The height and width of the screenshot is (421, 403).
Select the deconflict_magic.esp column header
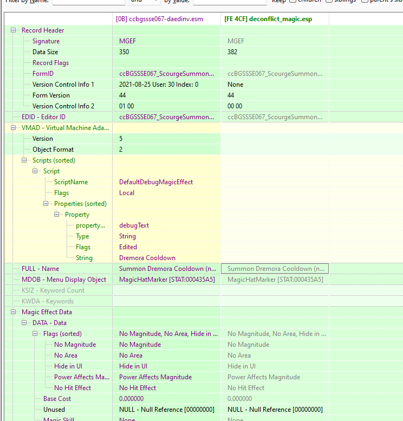click(275, 19)
